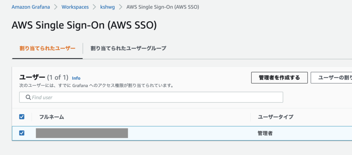Switch to the 割り当てられたユーザーグループ tab

coord(129,48)
